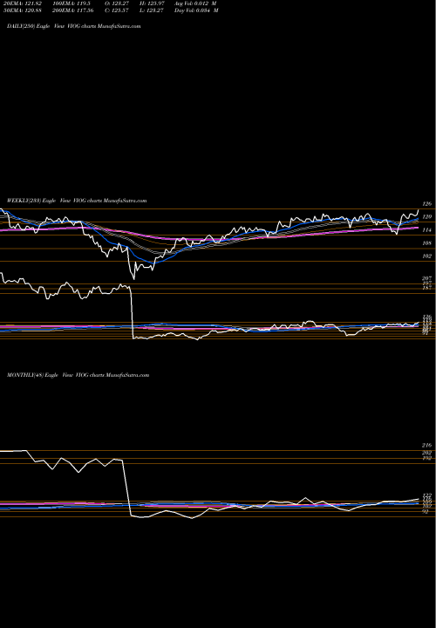The height and width of the screenshot is (628, 436).
Task: Select the open price O: 123.27
Action: point(117,3)
